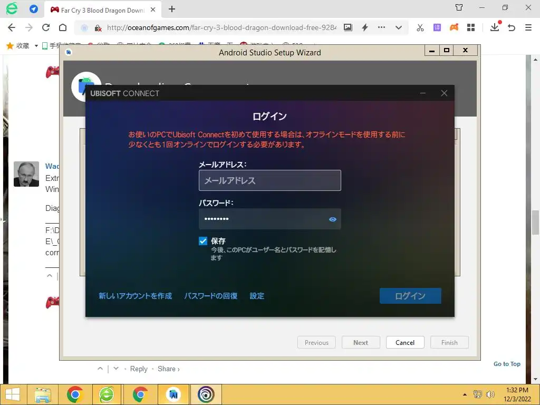540x405 pixels.
Task: Click the browser address bar URL
Action: 221,27
